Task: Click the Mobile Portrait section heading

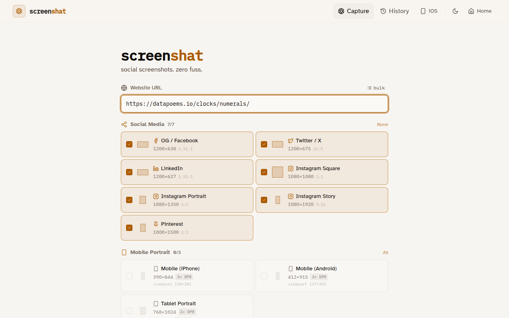Action: [150, 252]
